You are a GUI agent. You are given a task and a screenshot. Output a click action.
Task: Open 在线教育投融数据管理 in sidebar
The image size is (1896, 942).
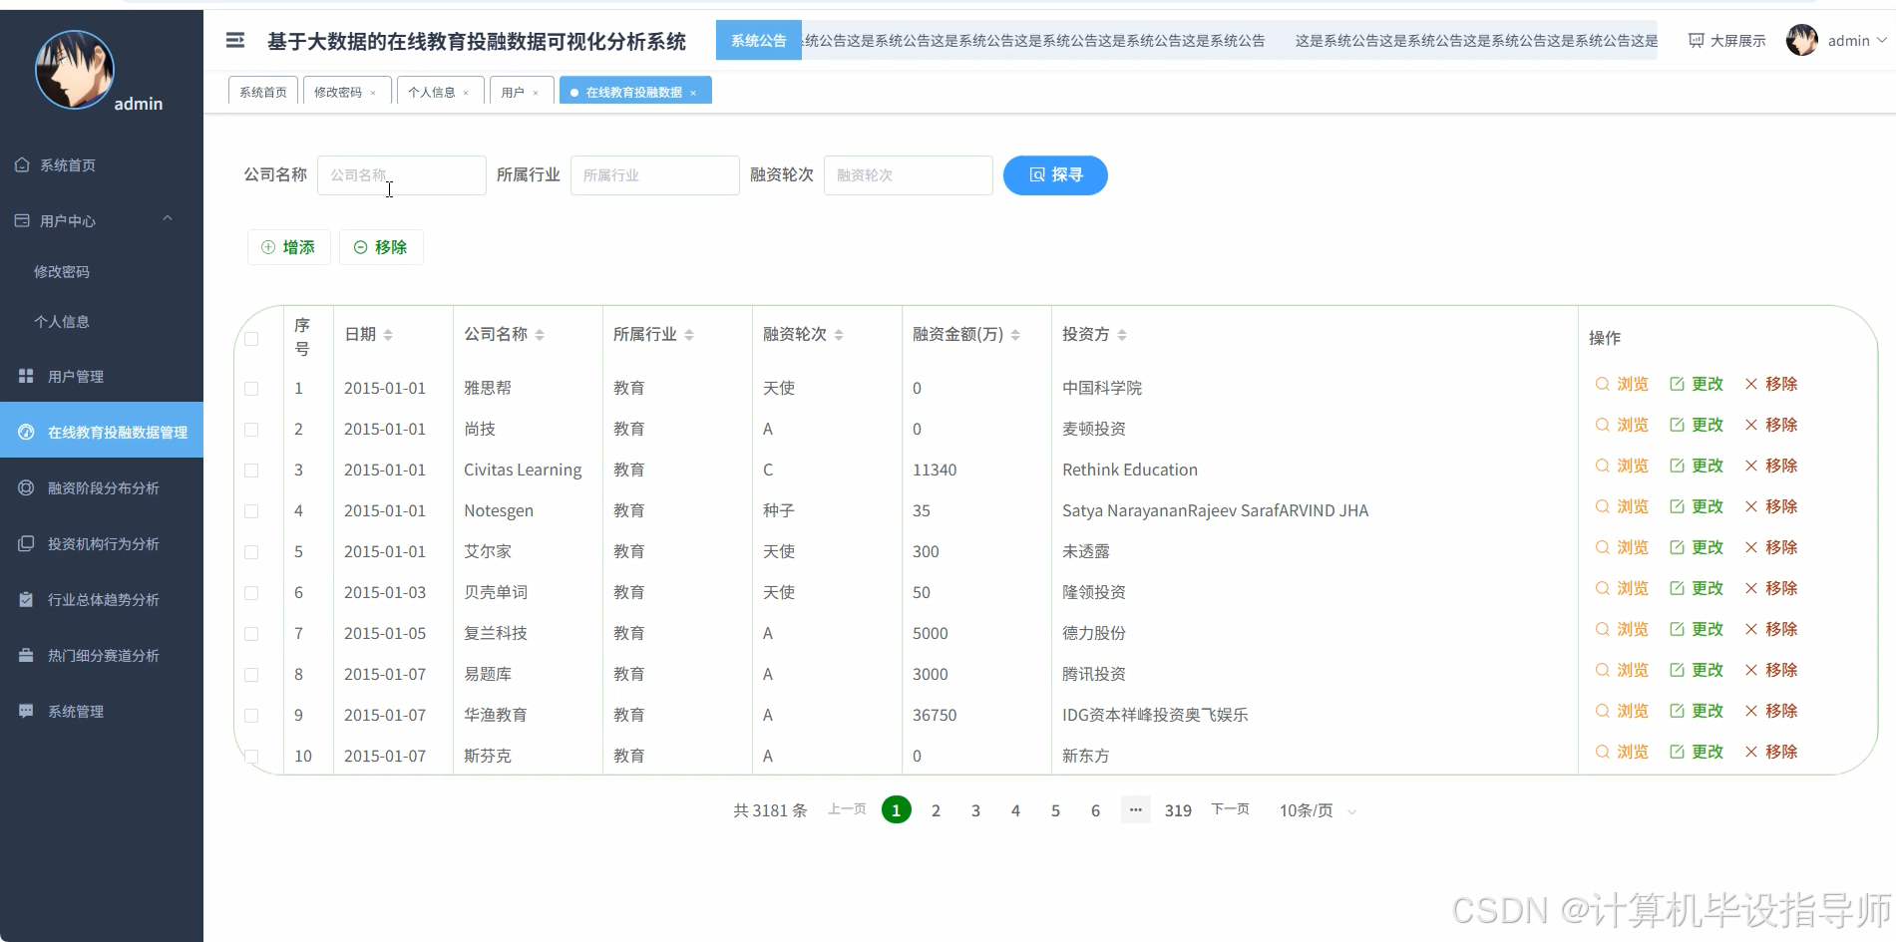pyautogui.click(x=102, y=432)
